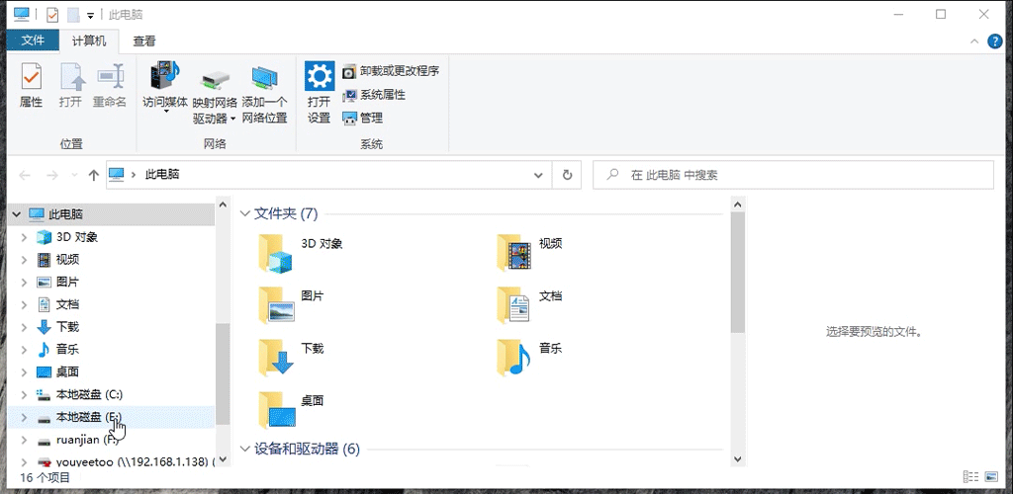This screenshot has width=1013, height=494.
Task: Open the address bar history dropdown arrow
Action: click(537, 175)
